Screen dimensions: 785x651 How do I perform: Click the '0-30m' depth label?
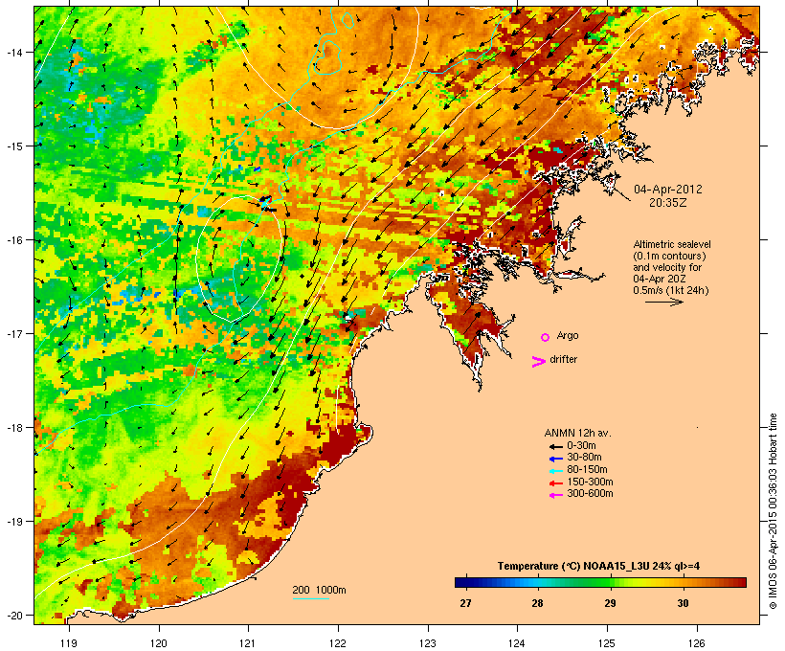click(581, 446)
